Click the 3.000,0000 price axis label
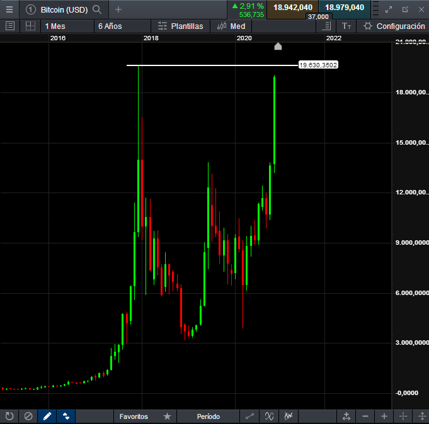 (x=412, y=343)
